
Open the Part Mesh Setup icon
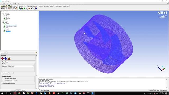(x=22, y=8)
